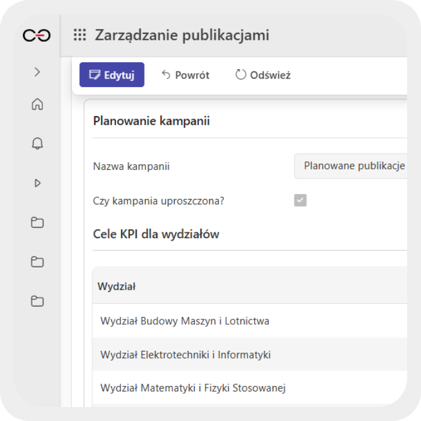Viewport: 421px width, 421px height.
Task: Toggle the "Czy kampania uproszczona?" checkbox
Action: pyautogui.click(x=300, y=200)
